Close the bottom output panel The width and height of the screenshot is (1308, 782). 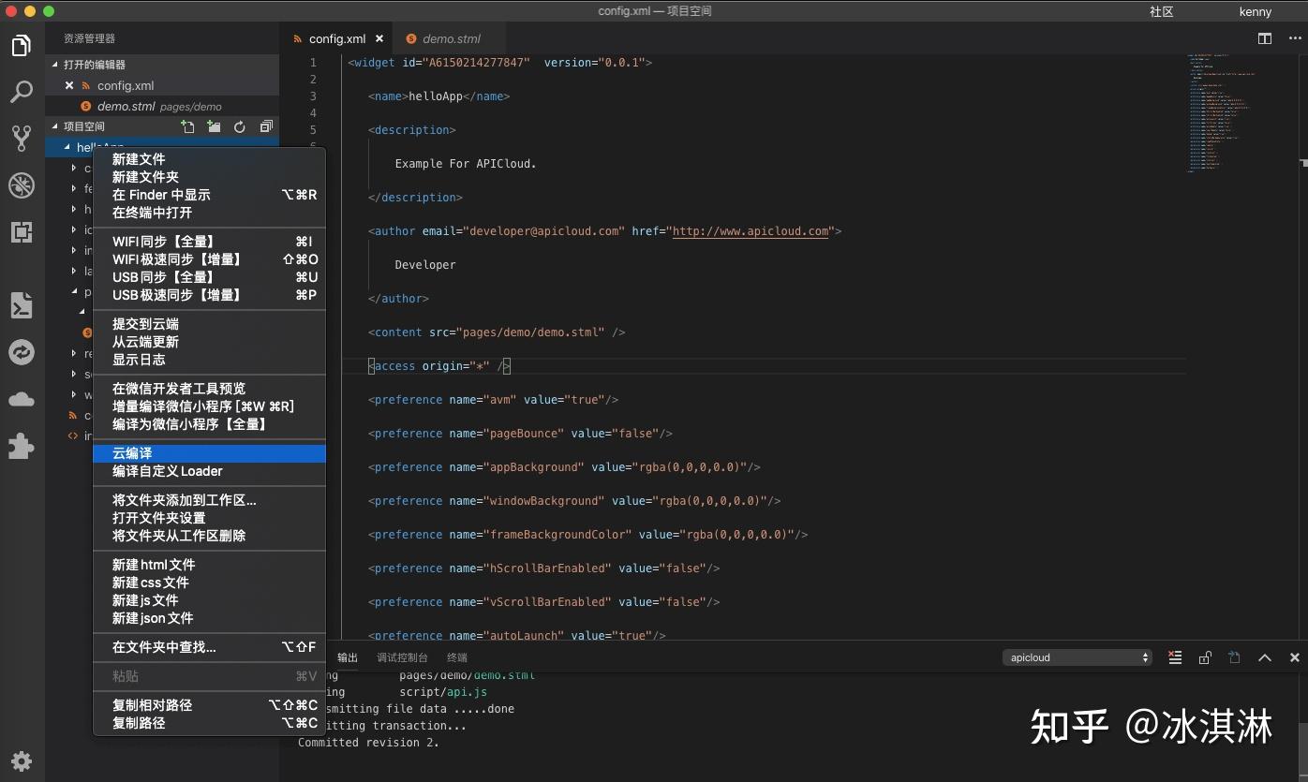point(1295,657)
